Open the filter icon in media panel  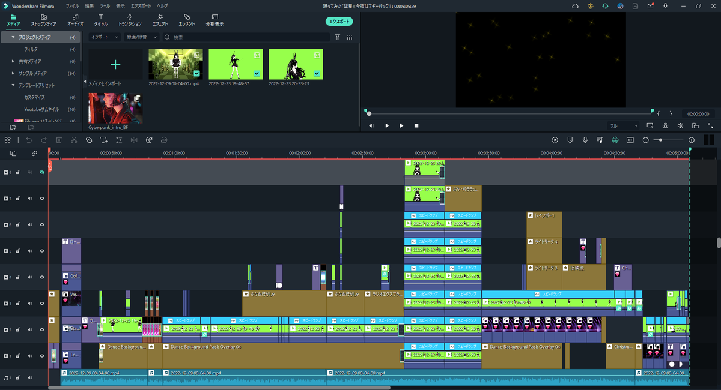[x=338, y=37]
